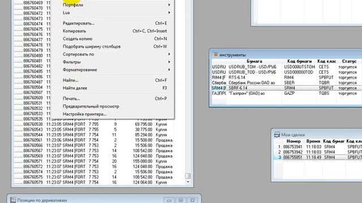Click trade number 886760469
Screen dimensions: 362x203
pos(33,3)
